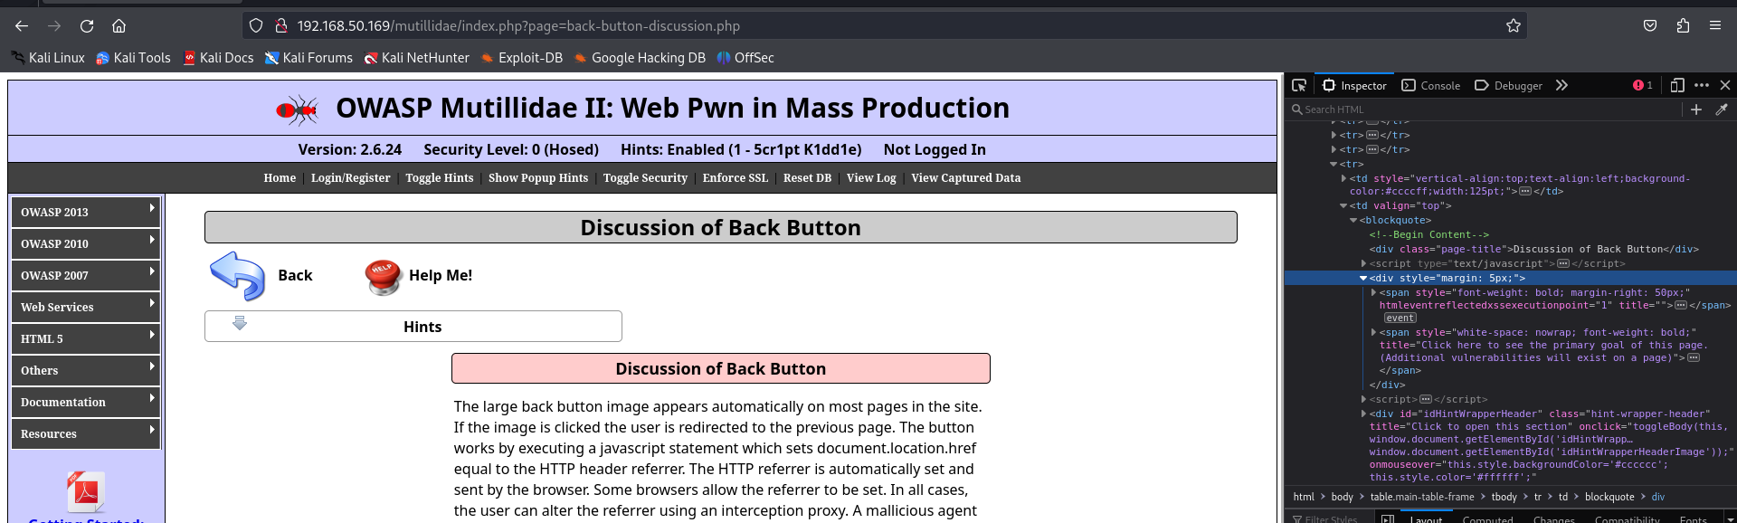Show more DevTools tools chevron

coord(1561,85)
